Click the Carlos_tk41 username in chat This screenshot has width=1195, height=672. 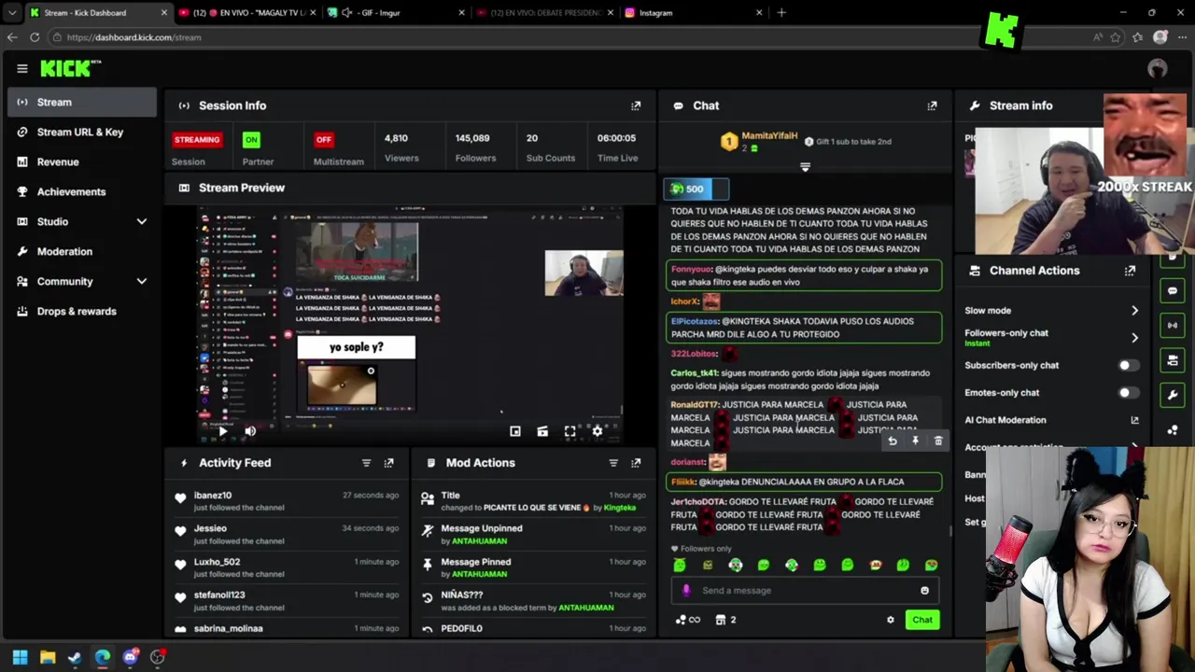[694, 373]
